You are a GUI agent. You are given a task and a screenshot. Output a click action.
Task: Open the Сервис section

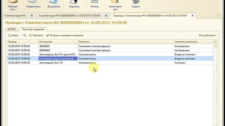pos(136,4)
